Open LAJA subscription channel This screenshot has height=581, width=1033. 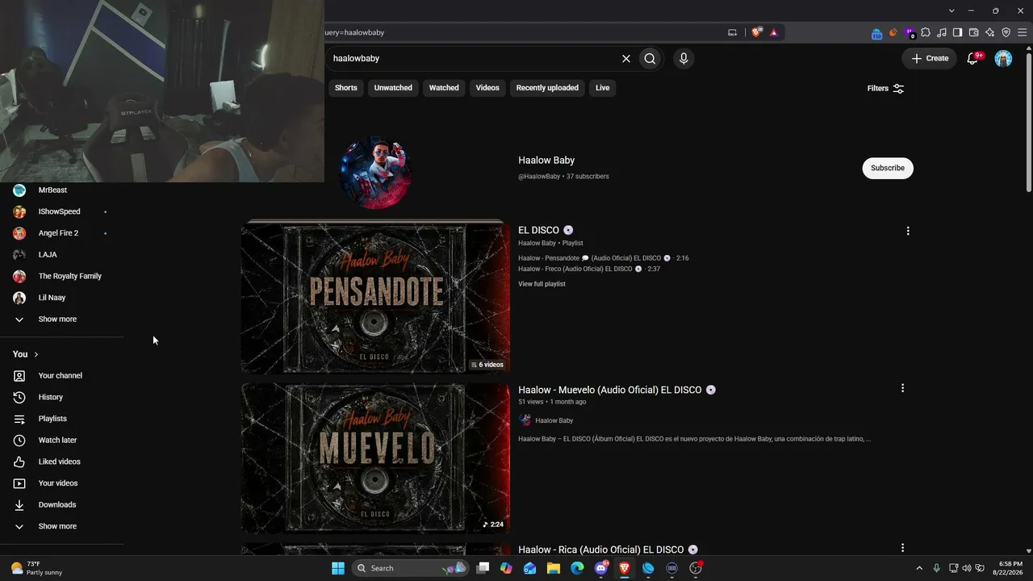48,254
